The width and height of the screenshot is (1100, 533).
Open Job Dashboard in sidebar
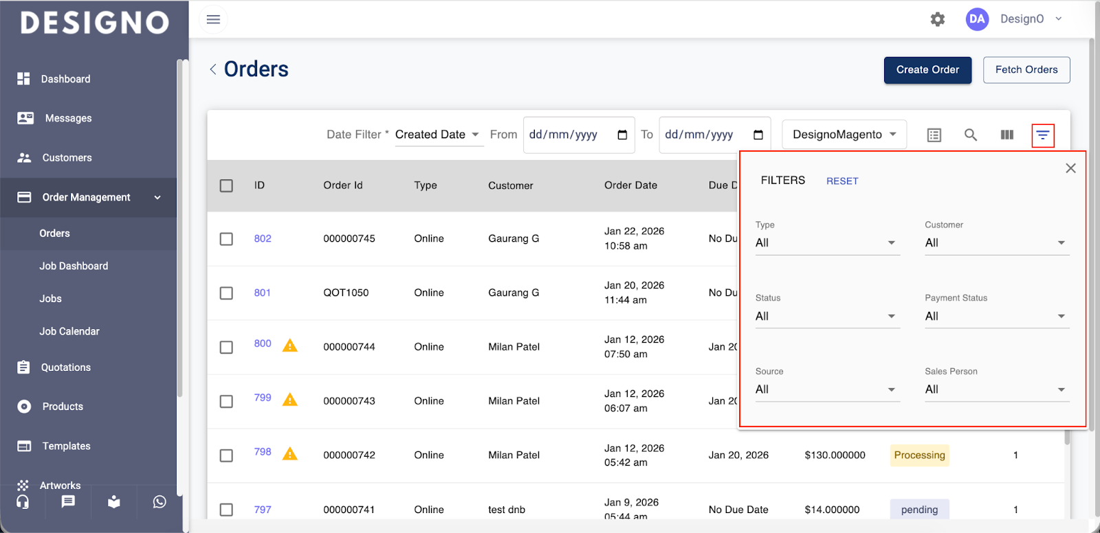click(x=74, y=266)
